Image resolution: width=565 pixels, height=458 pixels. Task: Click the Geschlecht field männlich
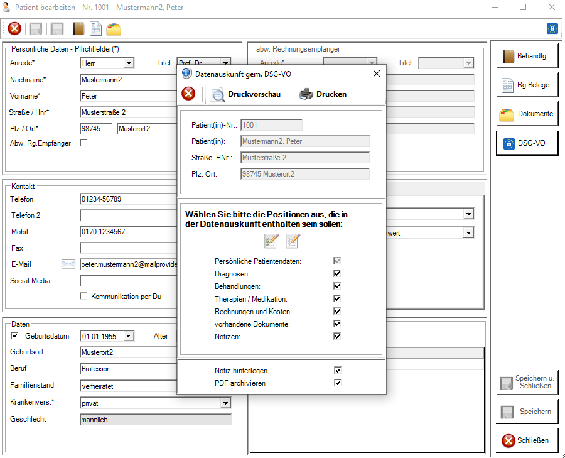(x=156, y=420)
